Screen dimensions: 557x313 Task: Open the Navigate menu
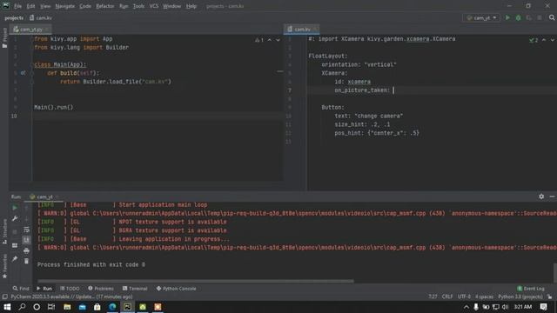[65, 6]
